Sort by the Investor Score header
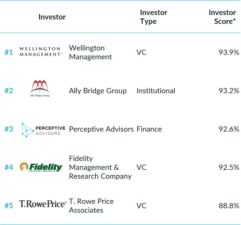241x225 pixels. [x=222, y=17]
